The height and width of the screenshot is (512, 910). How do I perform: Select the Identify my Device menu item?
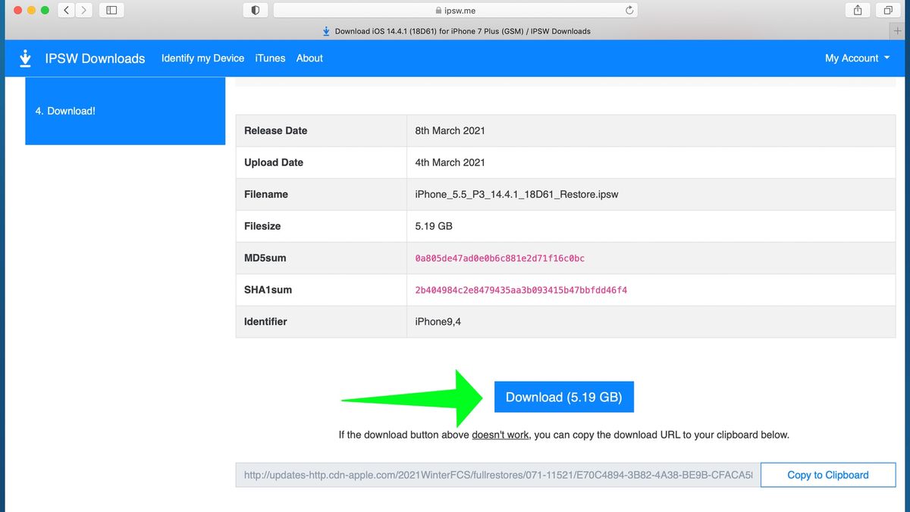[202, 58]
